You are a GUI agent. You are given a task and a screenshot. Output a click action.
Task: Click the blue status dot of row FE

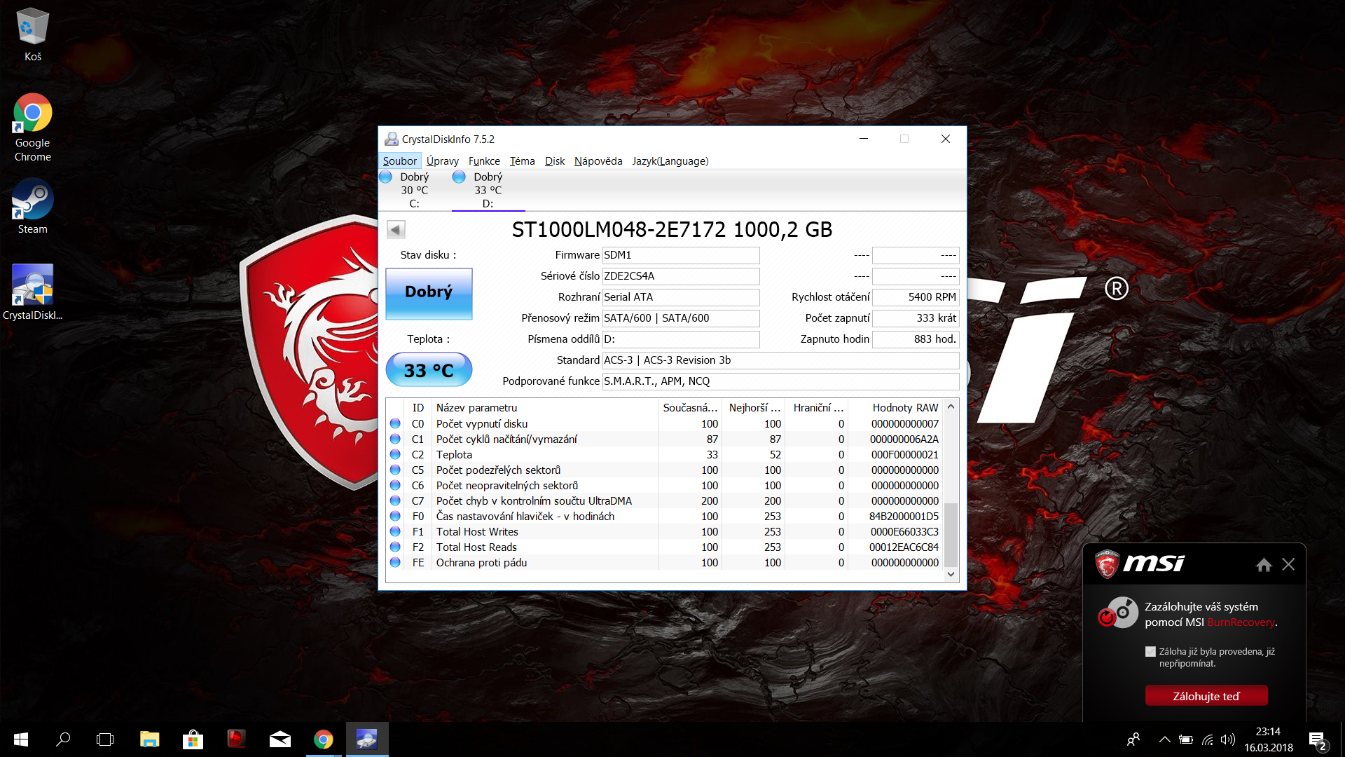click(x=395, y=563)
